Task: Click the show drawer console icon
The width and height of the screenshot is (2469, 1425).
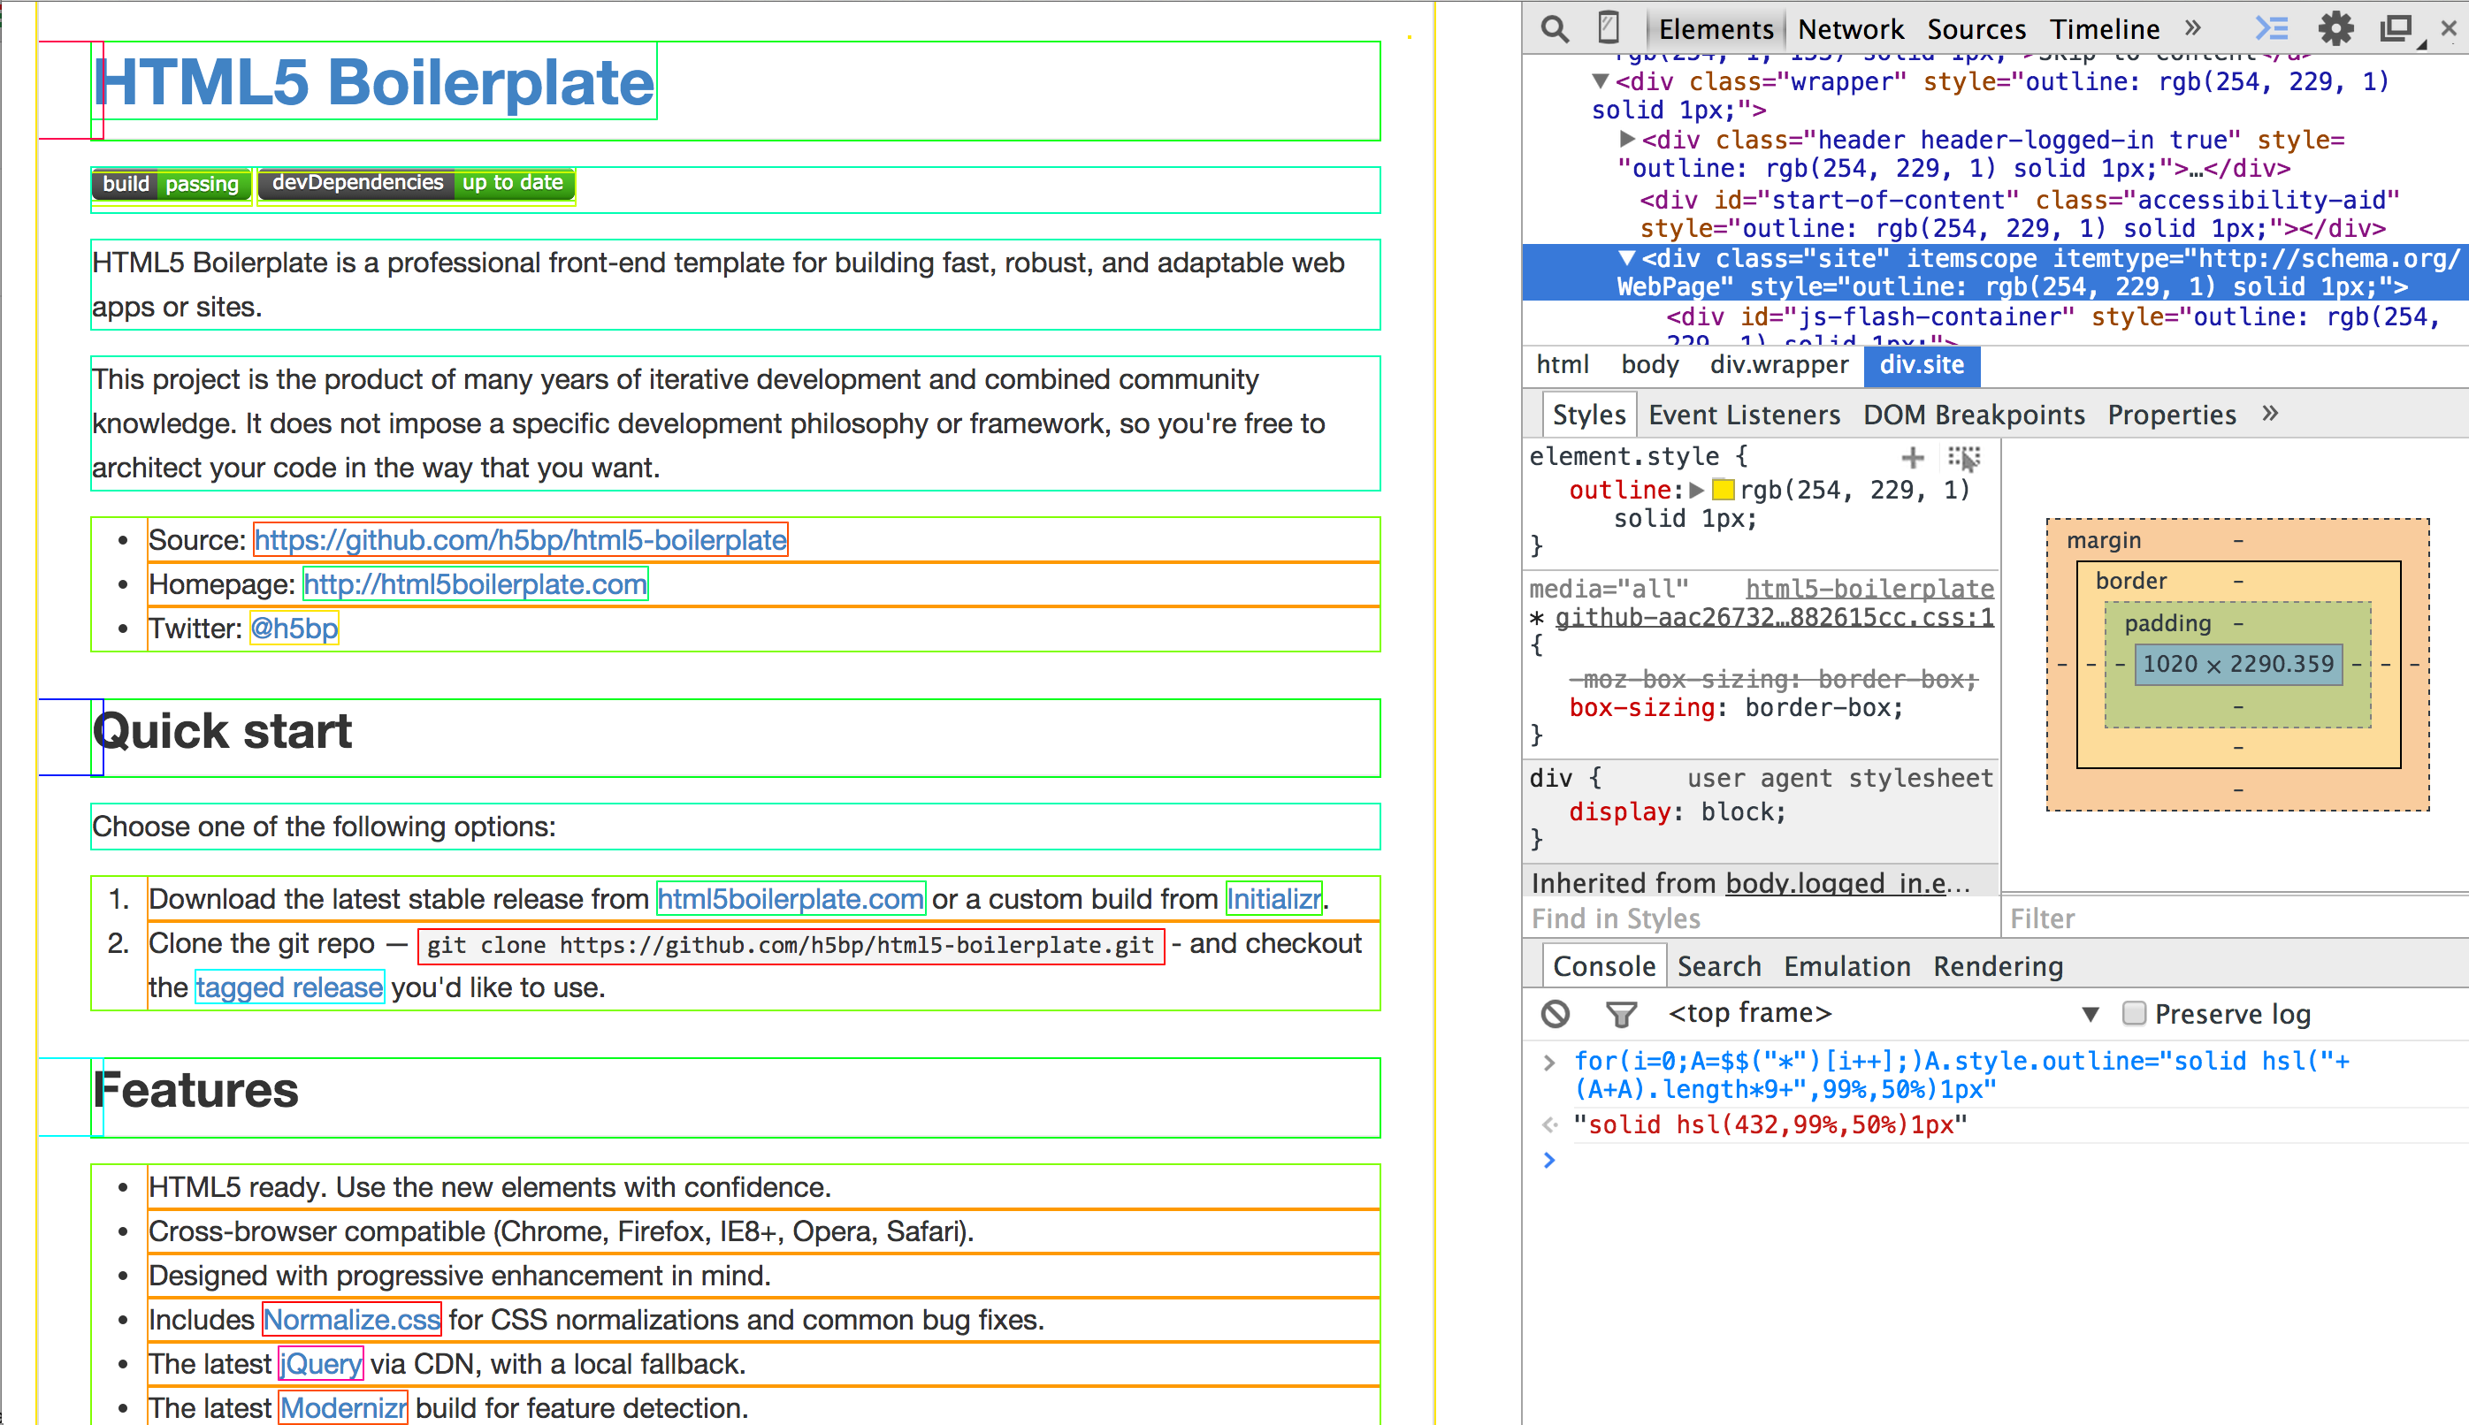Action: 2271,29
